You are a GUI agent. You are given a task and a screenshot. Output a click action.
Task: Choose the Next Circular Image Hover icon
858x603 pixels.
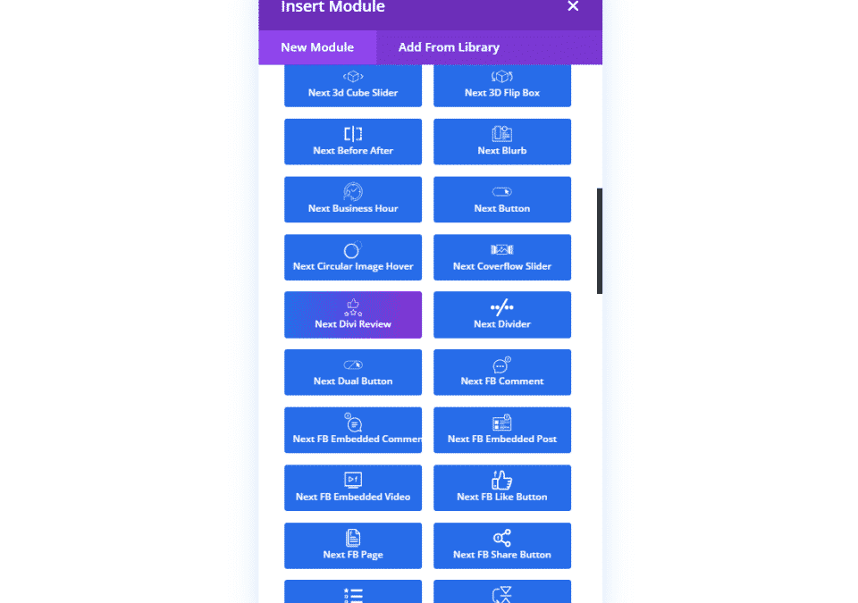click(x=352, y=249)
